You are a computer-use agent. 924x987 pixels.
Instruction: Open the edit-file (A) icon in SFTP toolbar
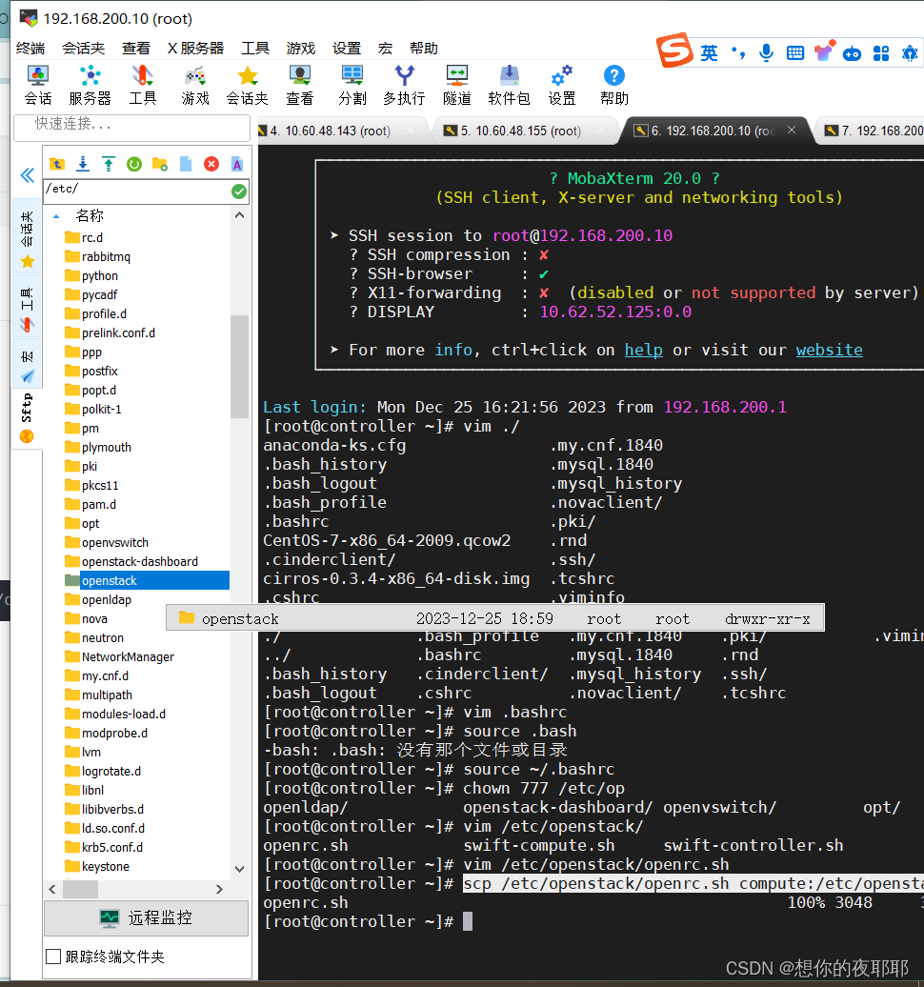tap(235, 164)
